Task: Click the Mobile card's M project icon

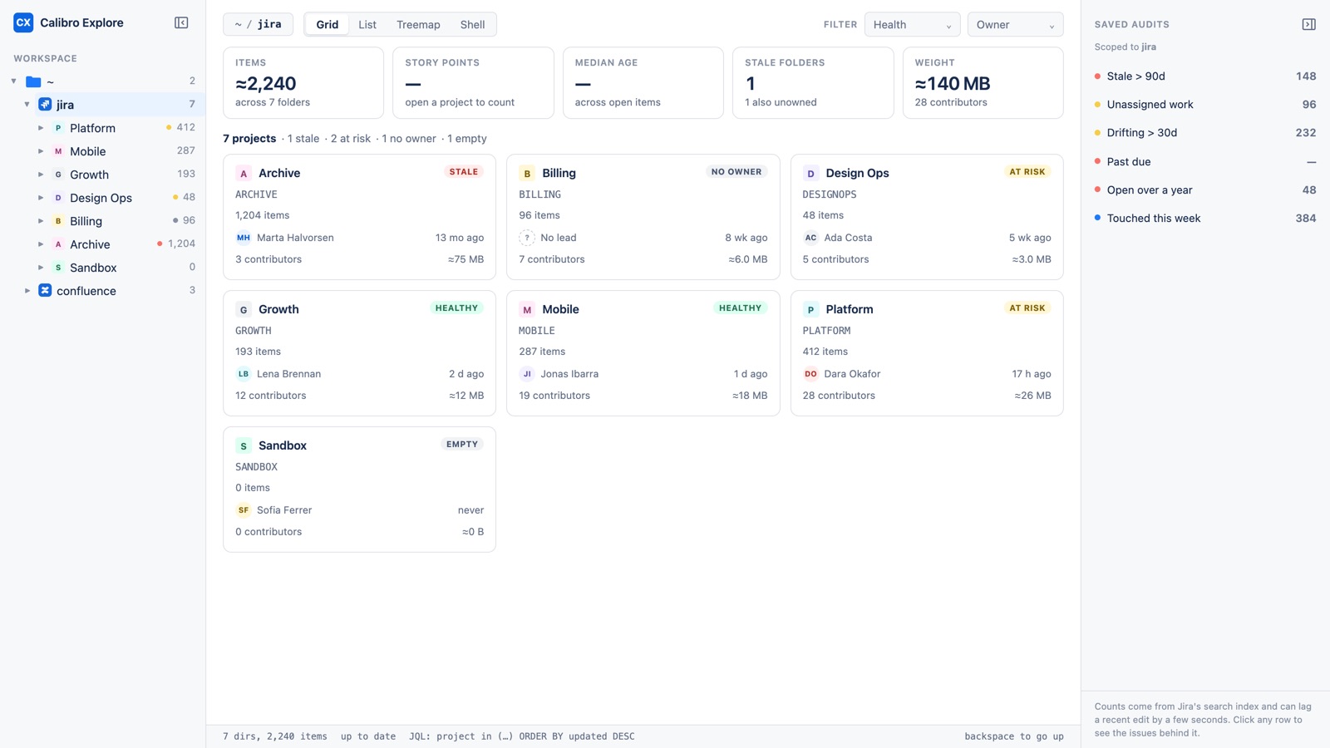Action: point(527,310)
